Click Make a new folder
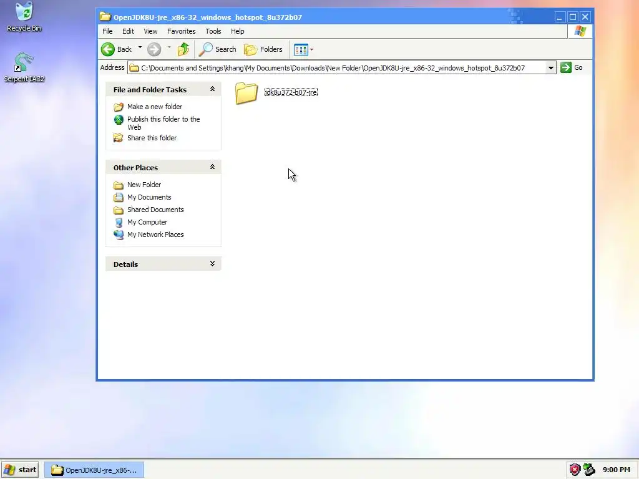 click(155, 107)
